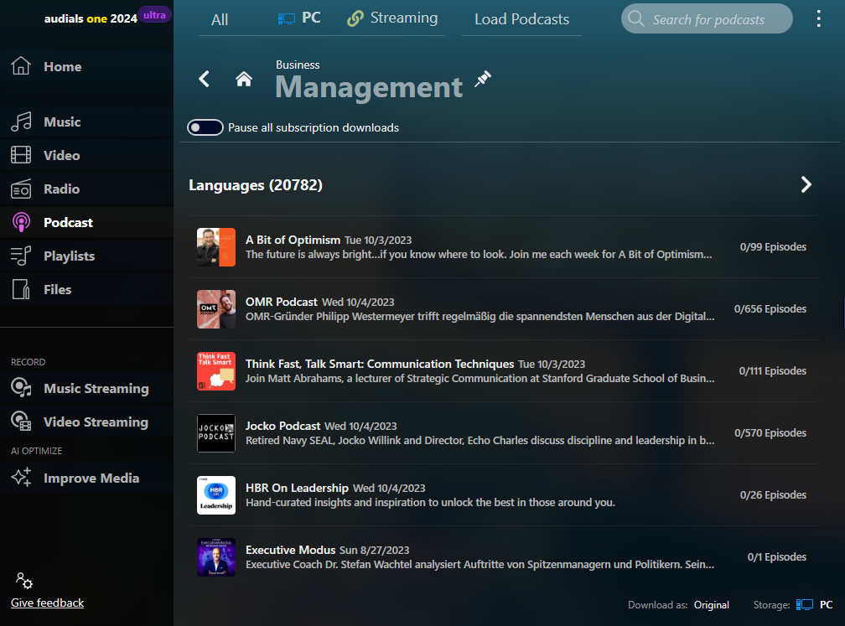The image size is (845, 626).
Task: Click the ultra badge by logo
Action: [x=154, y=15]
